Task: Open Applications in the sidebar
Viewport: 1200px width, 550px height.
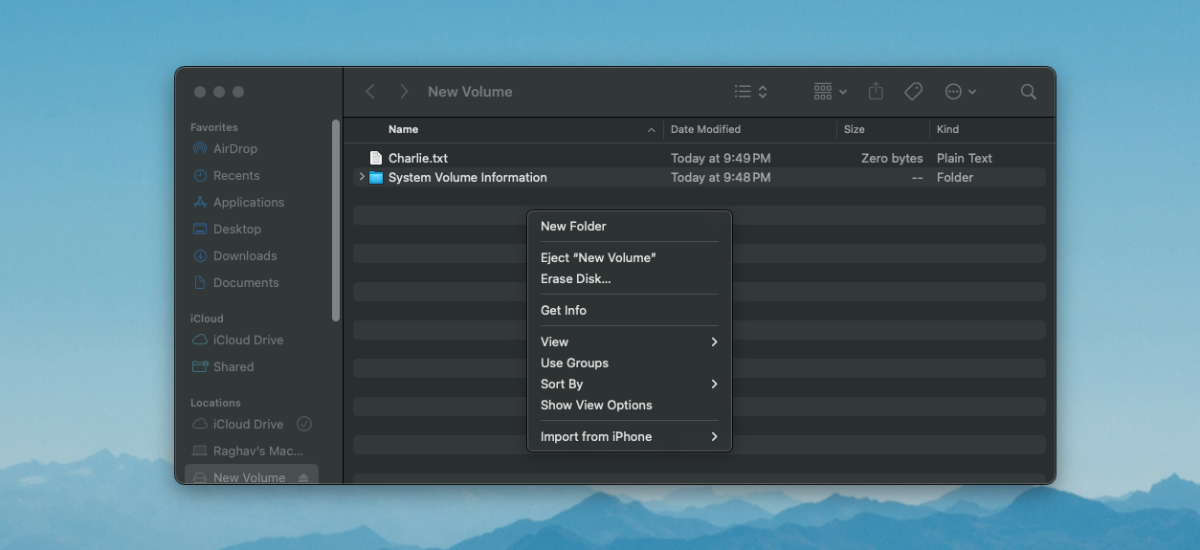Action: point(249,202)
